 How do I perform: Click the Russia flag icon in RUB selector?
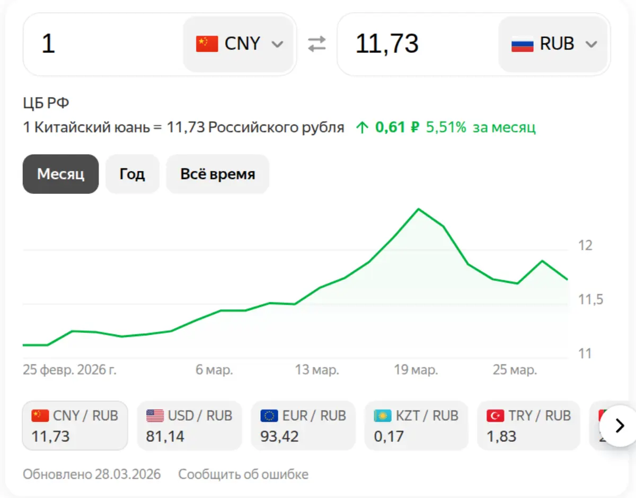(x=522, y=44)
